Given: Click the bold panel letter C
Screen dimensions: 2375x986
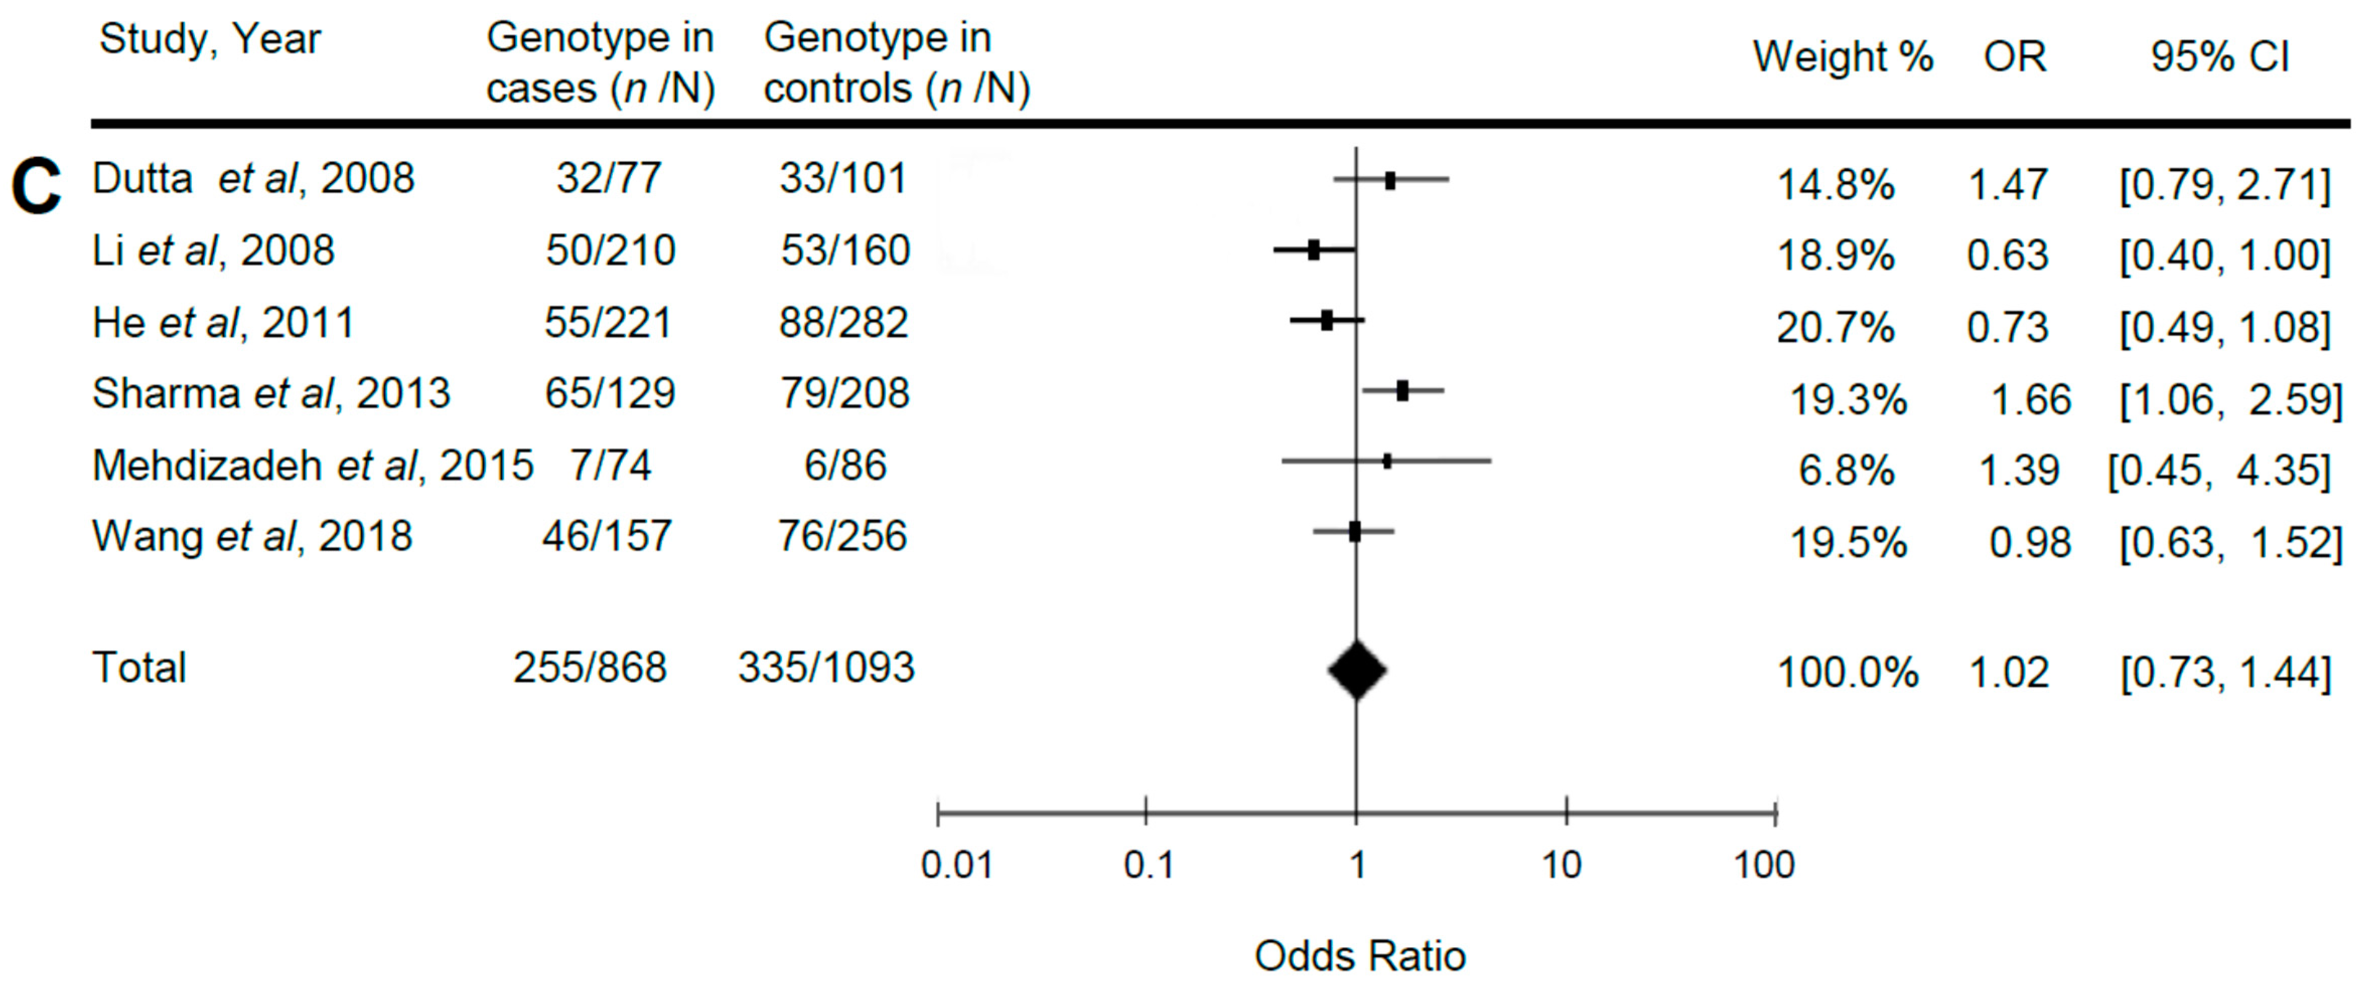Looking at the screenshot, I should click(35, 187).
